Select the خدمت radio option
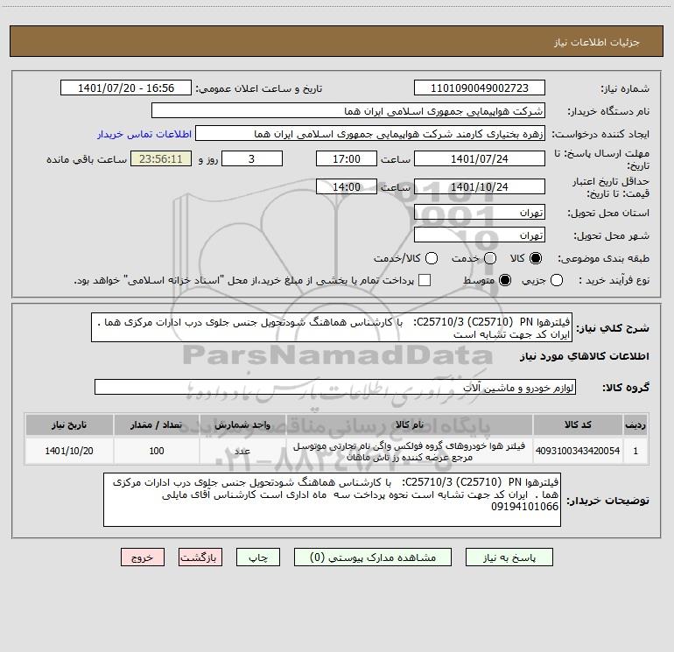Viewport: 674px width, 652px height. tap(490, 259)
